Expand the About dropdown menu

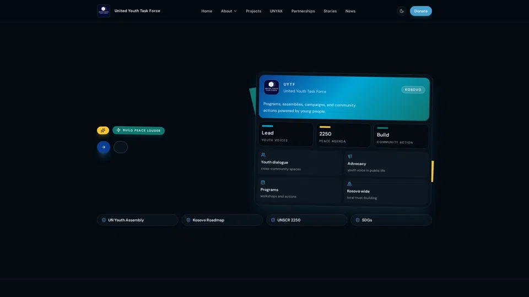tap(229, 11)
